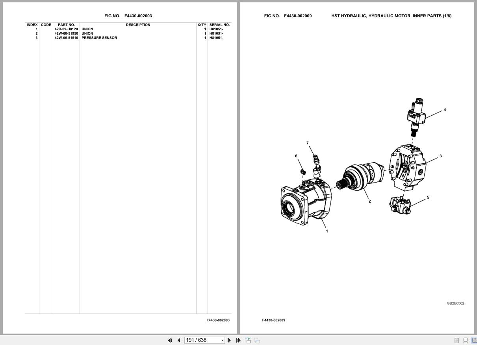Image resolution: width=477 pixels, height=345 pixels.
Task: Select part number 42W-06-51510
Action: click(x=66, y=38)
